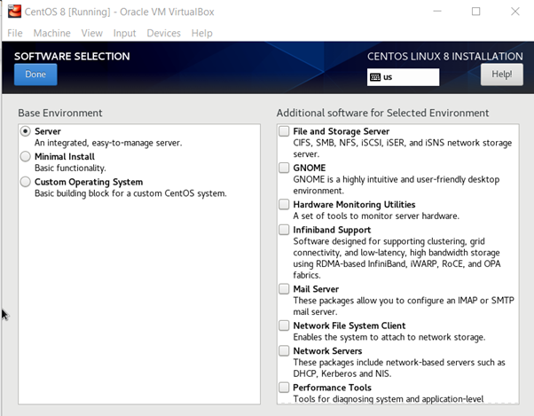Open the File menu

(15, 33)
